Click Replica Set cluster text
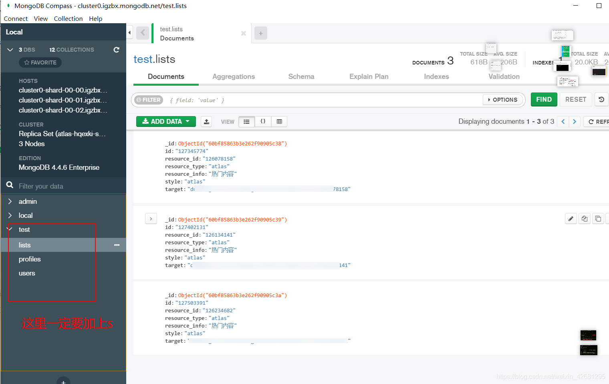 coord(62,134)
